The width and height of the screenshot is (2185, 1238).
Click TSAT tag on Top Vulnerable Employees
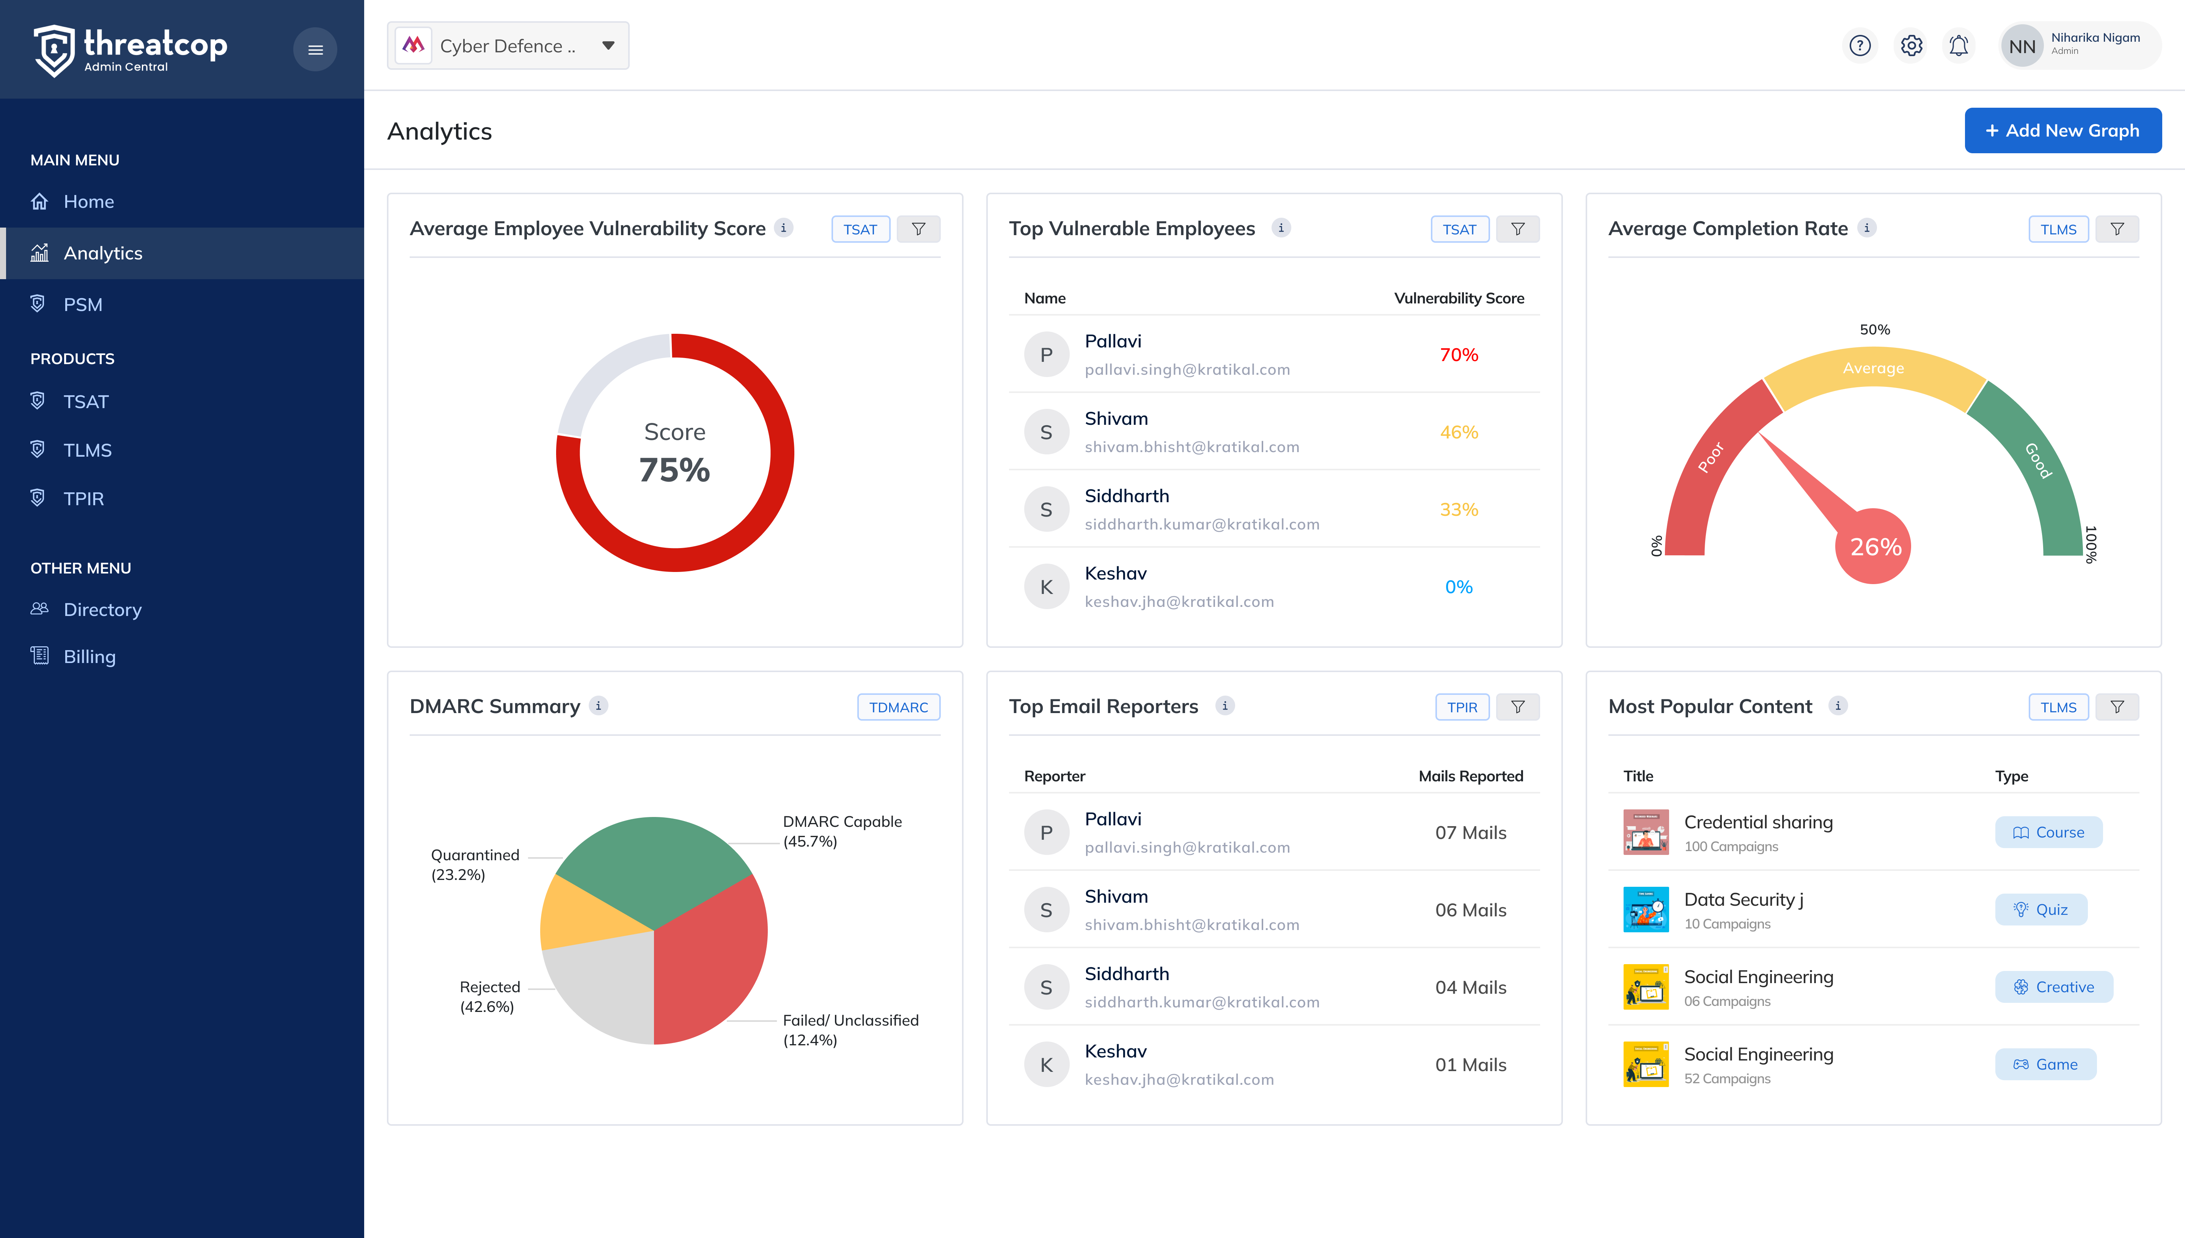coord(1460,229)
